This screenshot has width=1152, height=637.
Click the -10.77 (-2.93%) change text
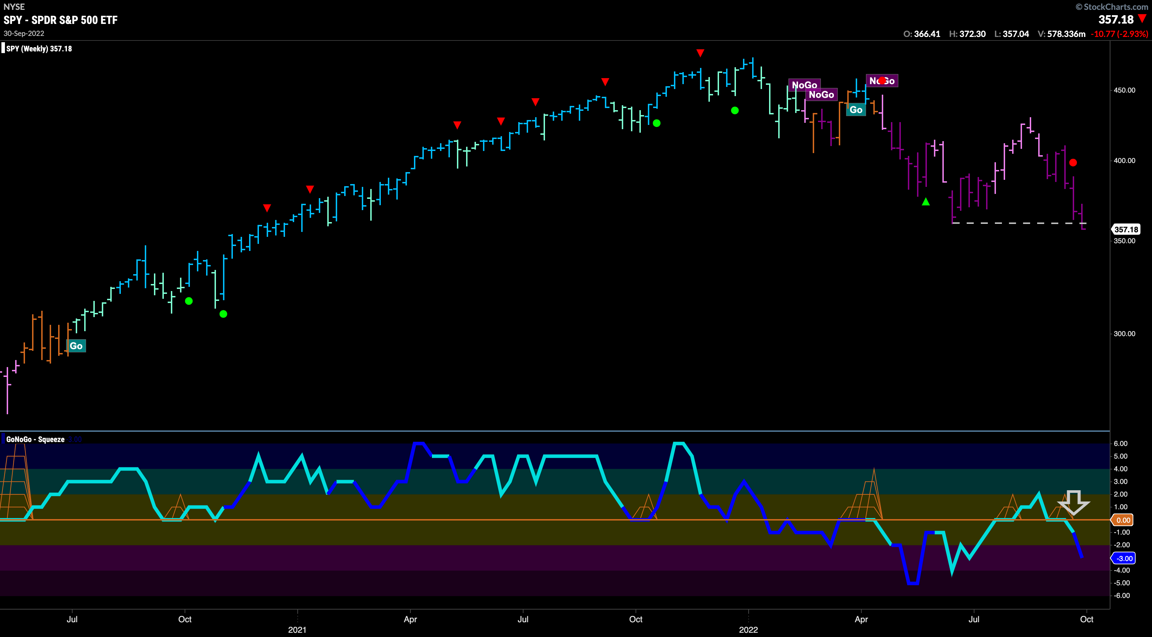click(1119, 34)
